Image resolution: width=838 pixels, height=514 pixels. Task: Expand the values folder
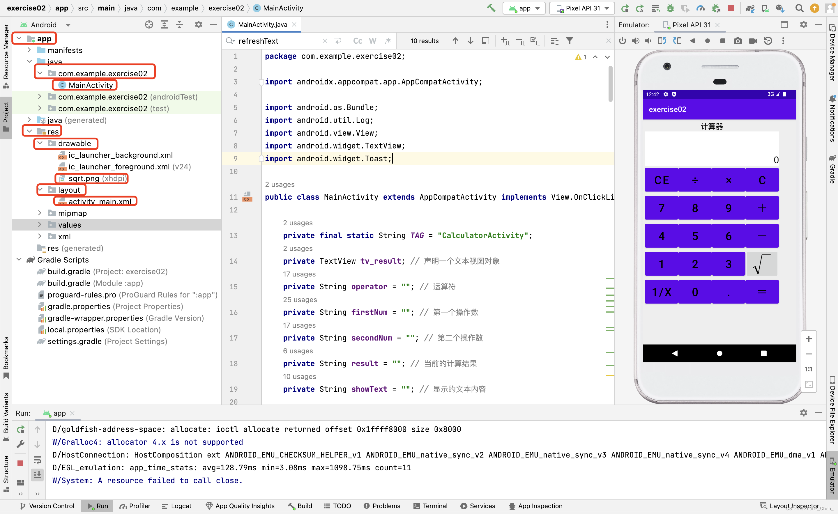pos(40,225)
